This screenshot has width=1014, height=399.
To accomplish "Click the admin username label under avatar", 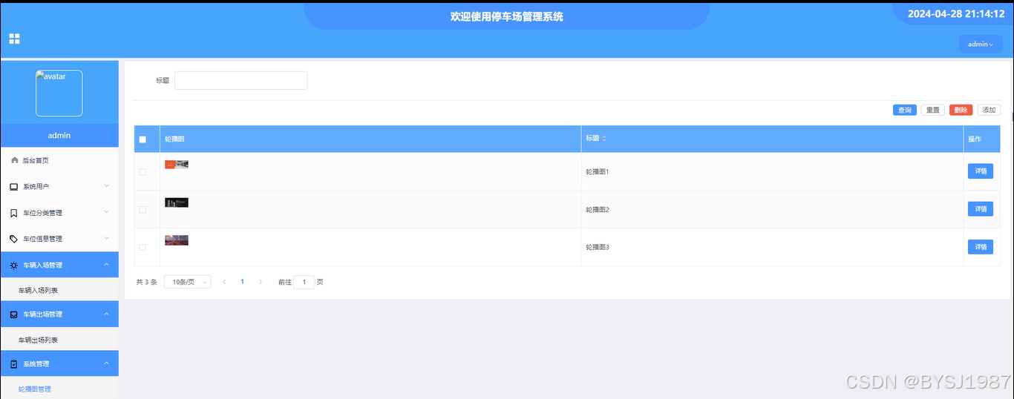I will [x=59, y=136].
